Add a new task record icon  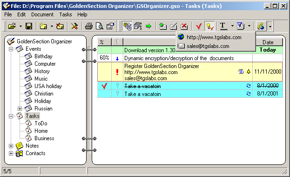[163, 26]
